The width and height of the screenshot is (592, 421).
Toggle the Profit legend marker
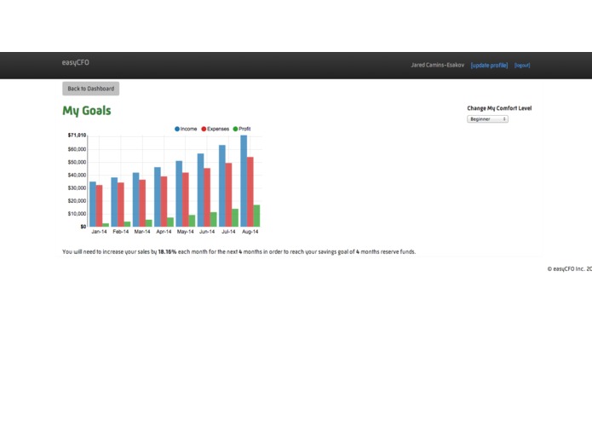click(x=236, y=129)
